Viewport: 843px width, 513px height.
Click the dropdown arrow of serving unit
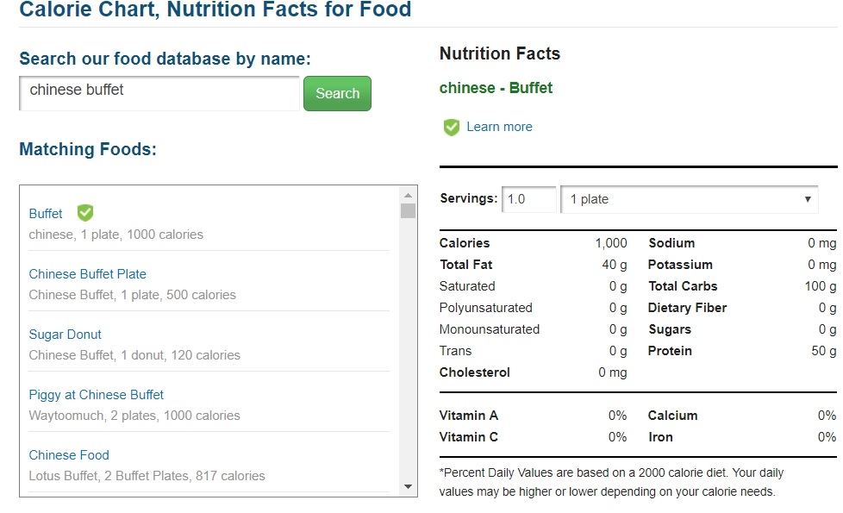click(x=808, y=199)
